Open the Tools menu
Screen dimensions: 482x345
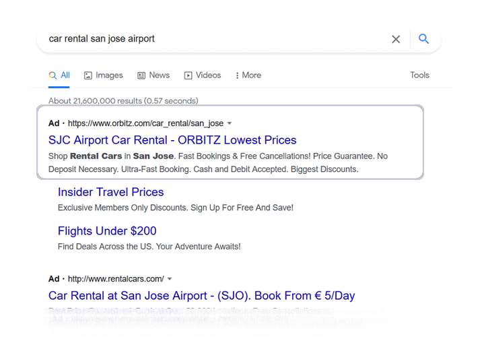point(419,75)
